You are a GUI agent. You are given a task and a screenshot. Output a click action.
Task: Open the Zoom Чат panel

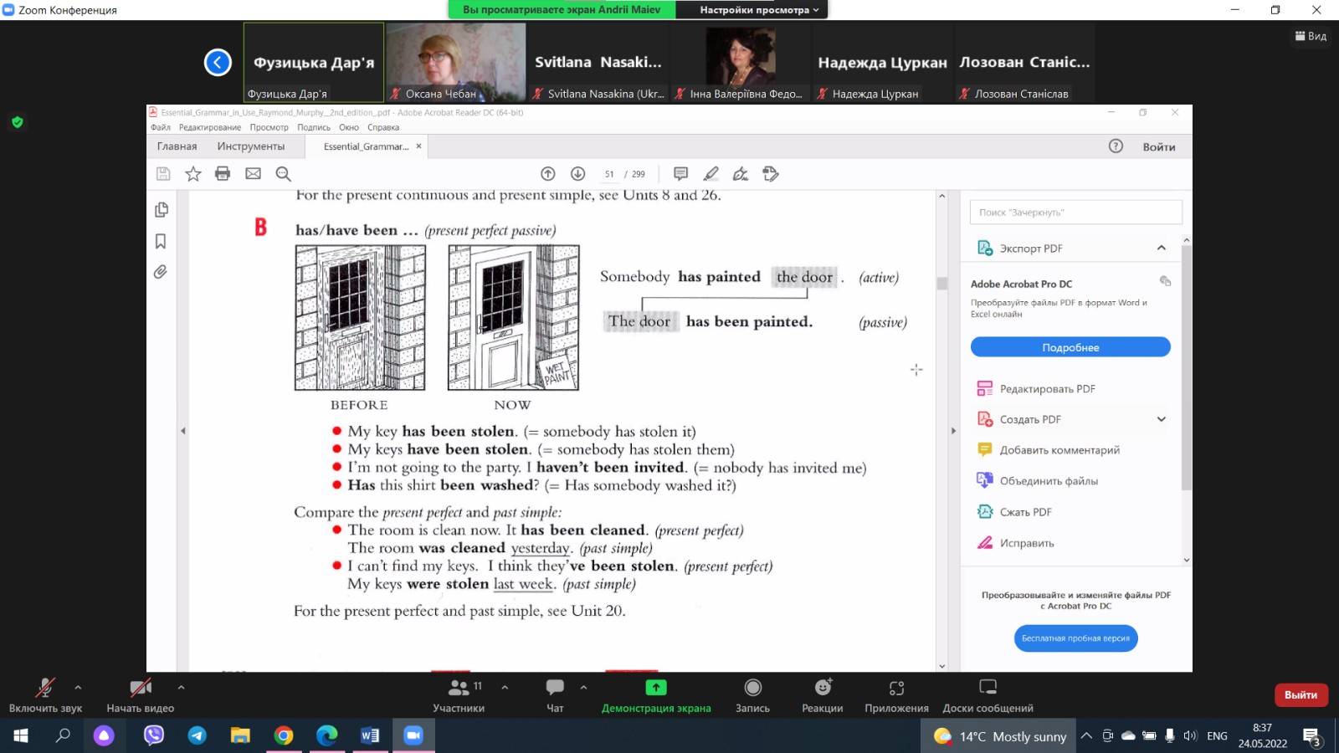point(555,694)
